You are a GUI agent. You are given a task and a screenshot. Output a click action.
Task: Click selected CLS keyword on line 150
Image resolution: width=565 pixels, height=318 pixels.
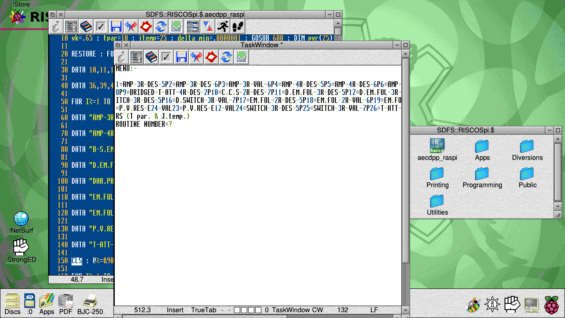pos(77,261)
